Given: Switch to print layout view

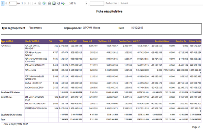Looking at the screenshot, I should coord(54,3).
